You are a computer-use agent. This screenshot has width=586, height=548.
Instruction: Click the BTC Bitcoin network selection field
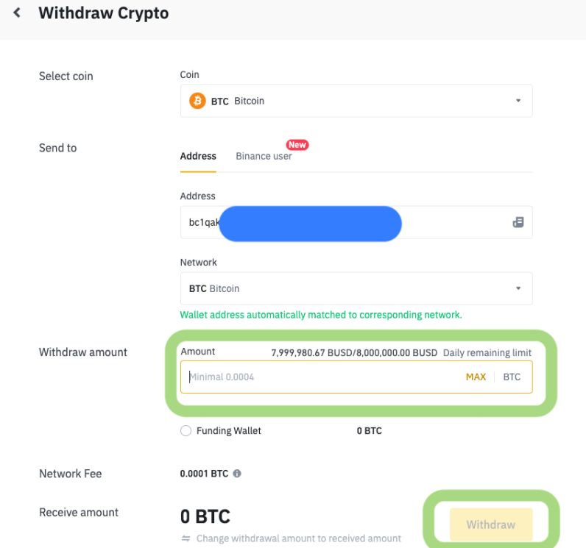tap(346, 288)
